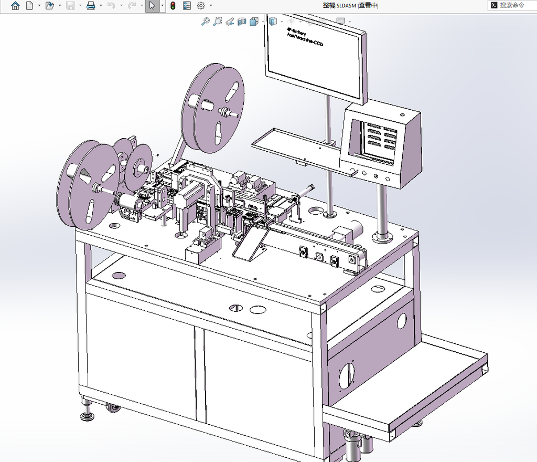537x462 pixels.
Task: Expand the New document dropdown arrow
Action: click(x=39, y=5)
